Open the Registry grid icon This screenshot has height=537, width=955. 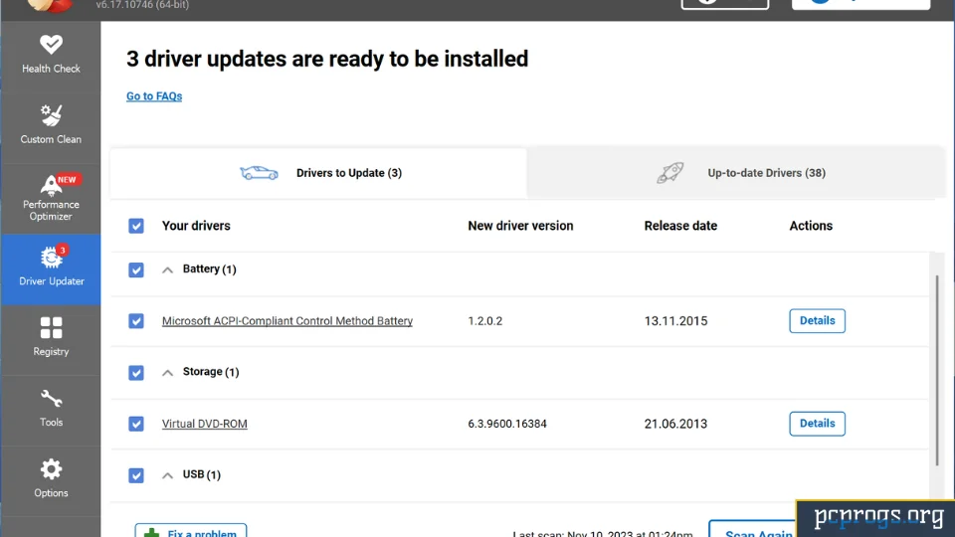click(x=51, y=327)
